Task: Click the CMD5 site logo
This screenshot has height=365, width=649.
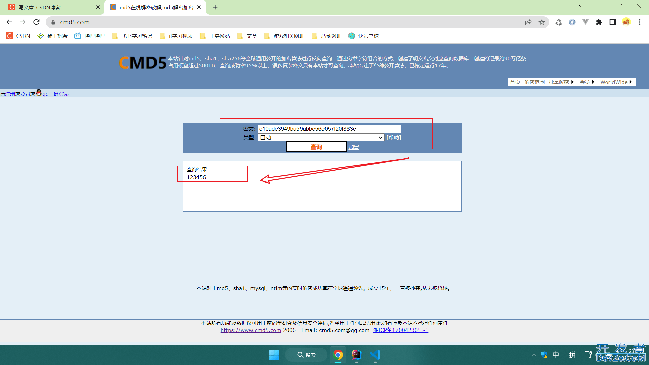Action: point(143,63)
